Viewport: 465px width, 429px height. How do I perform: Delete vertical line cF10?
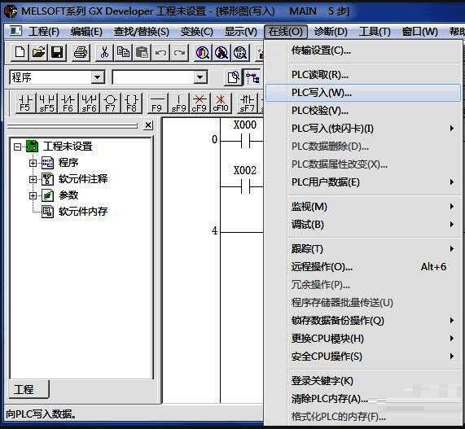point(221,103)
